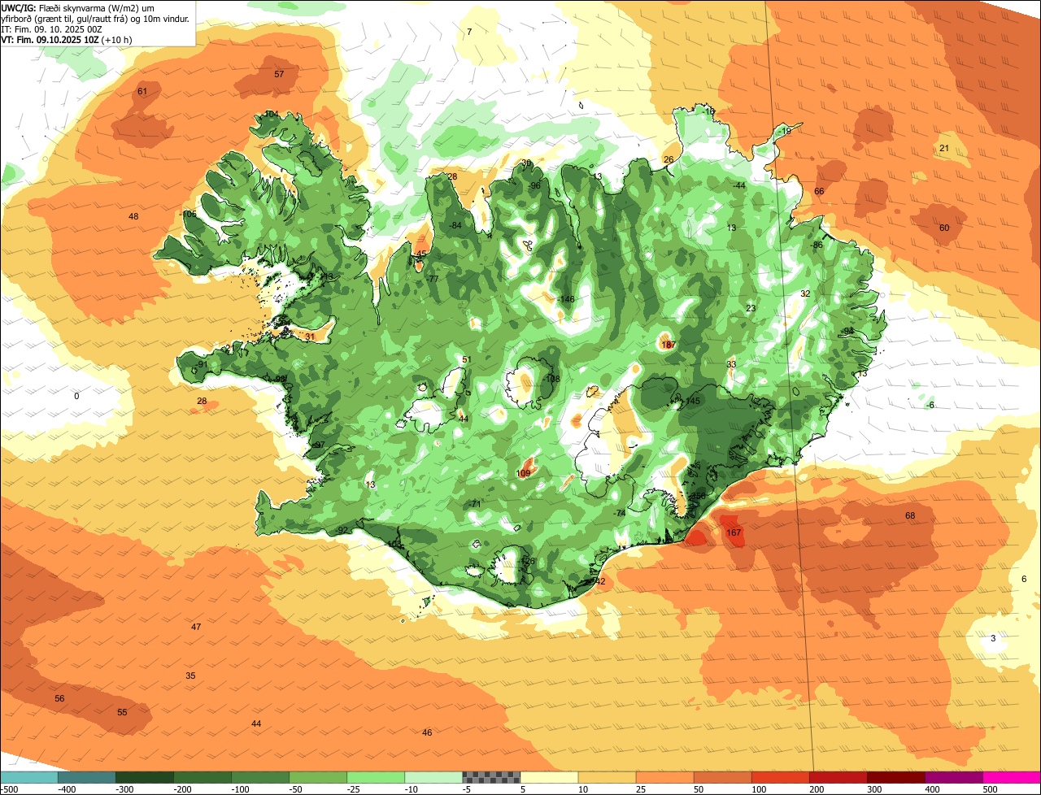Click the flux value 0 in the western sea
This screenshot has height=795, width=1041.
[76, 396]
